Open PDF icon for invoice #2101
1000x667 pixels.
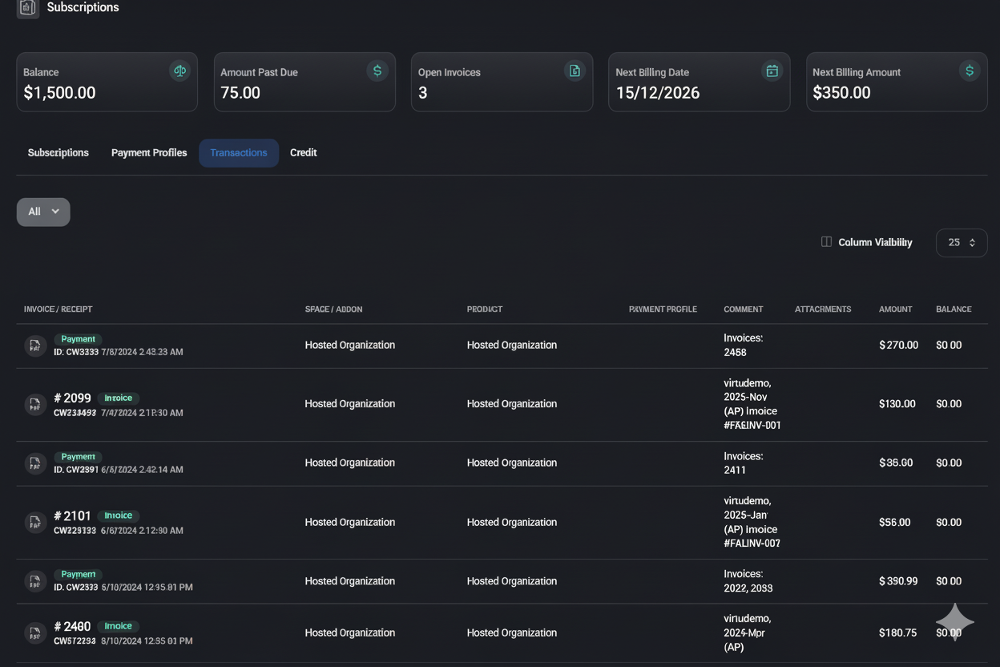coord(34,523)
